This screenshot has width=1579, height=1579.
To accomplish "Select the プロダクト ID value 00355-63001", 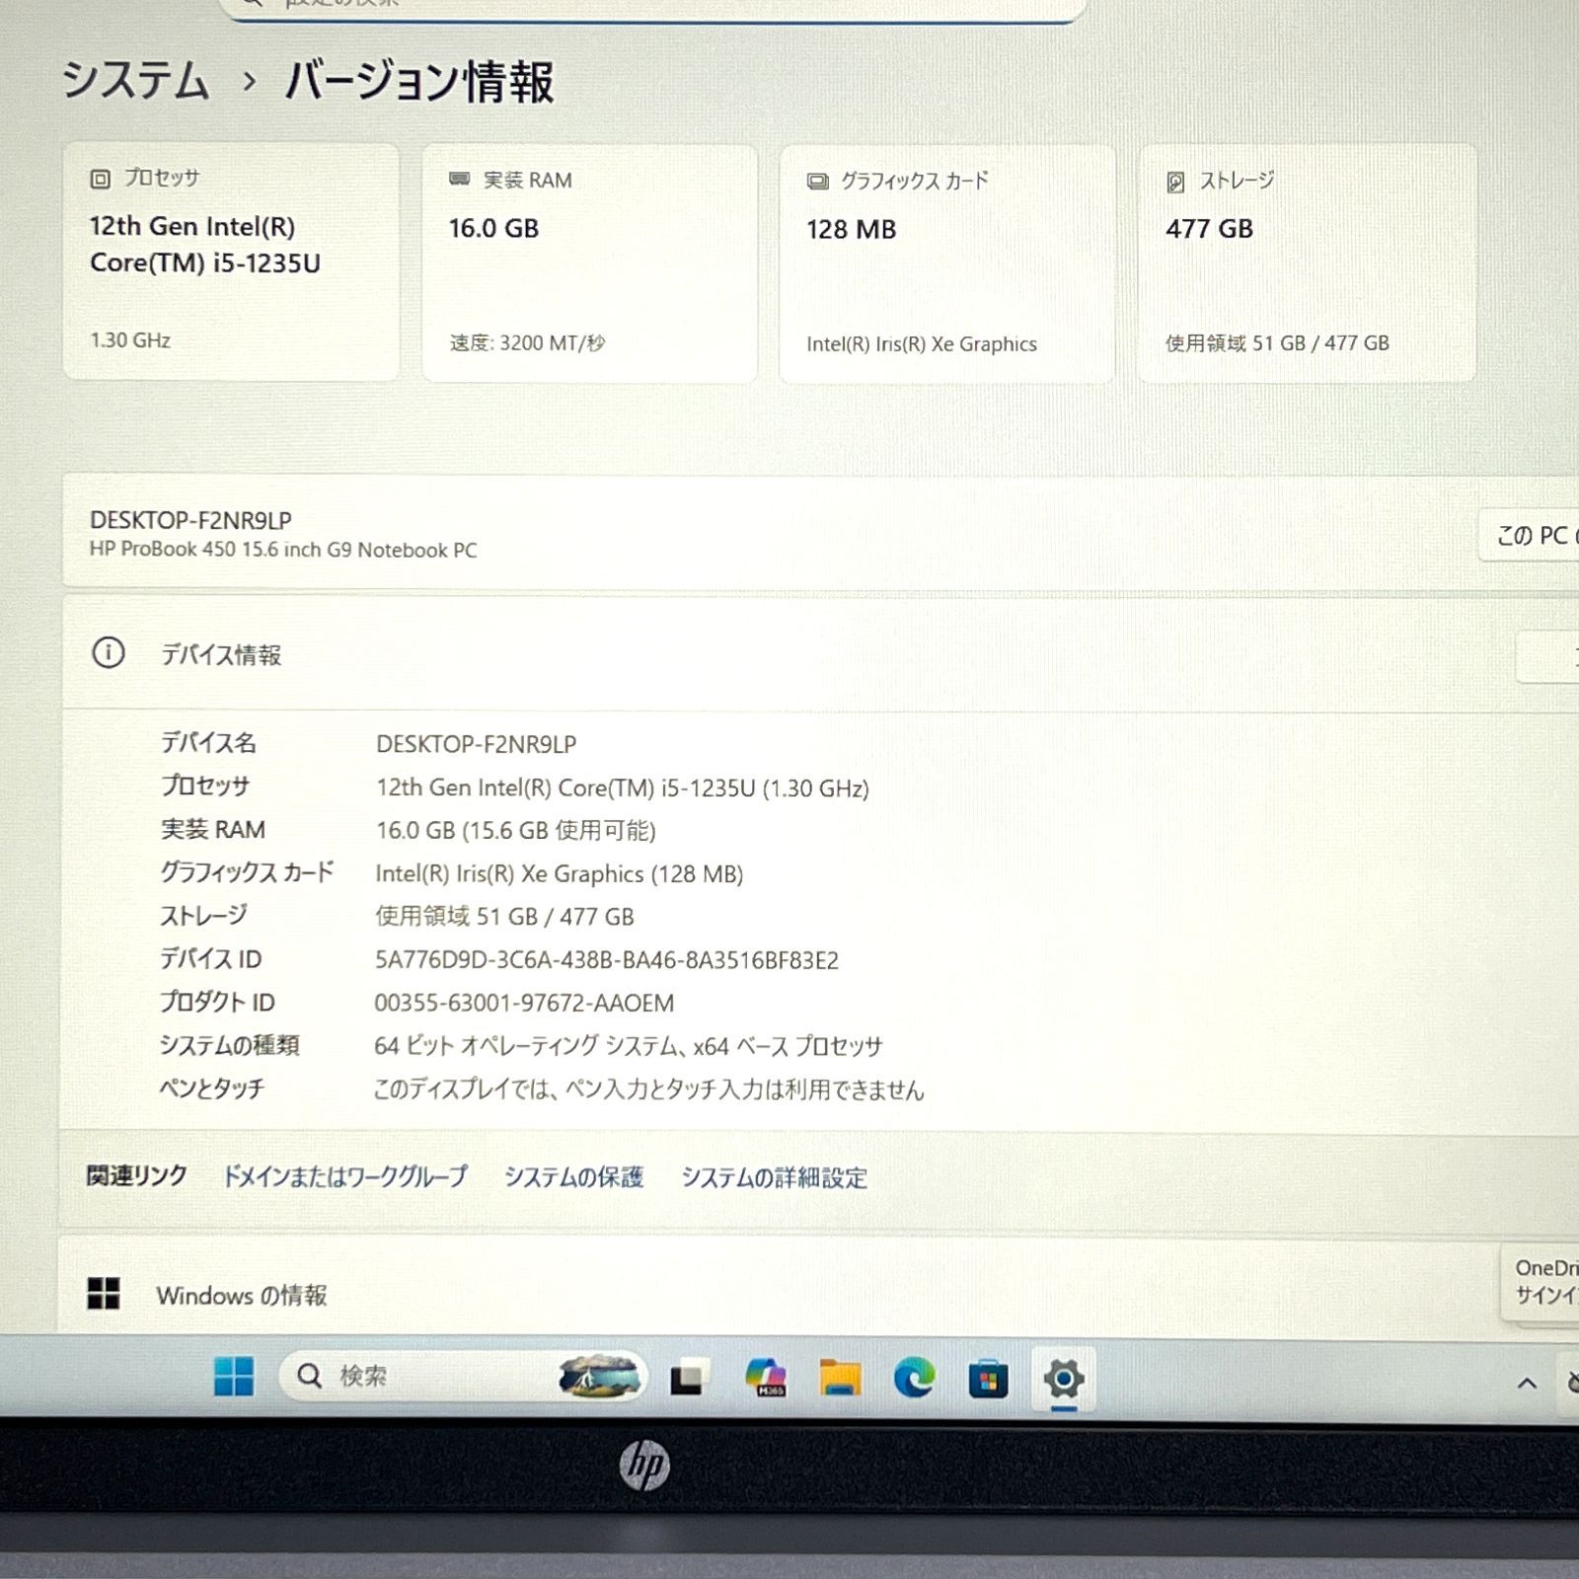I will [524, 1004].
